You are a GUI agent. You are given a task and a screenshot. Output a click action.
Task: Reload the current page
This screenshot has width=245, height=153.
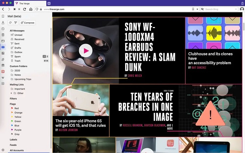[24, 9]
